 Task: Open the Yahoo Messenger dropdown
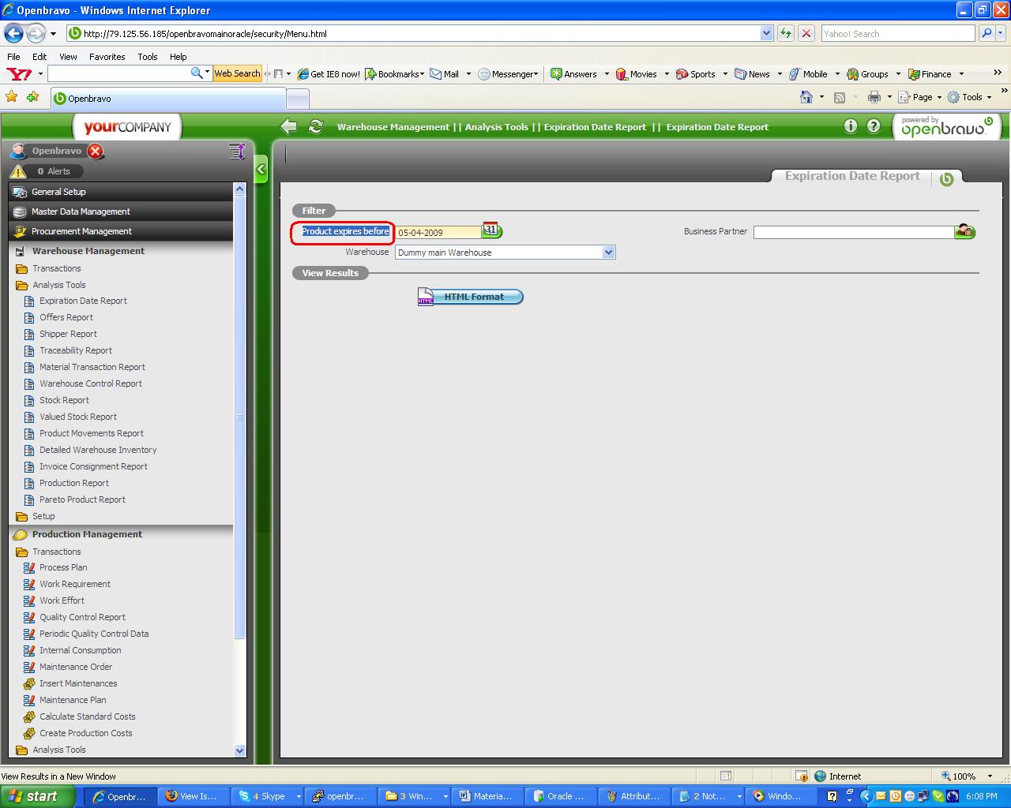point(509,73)
